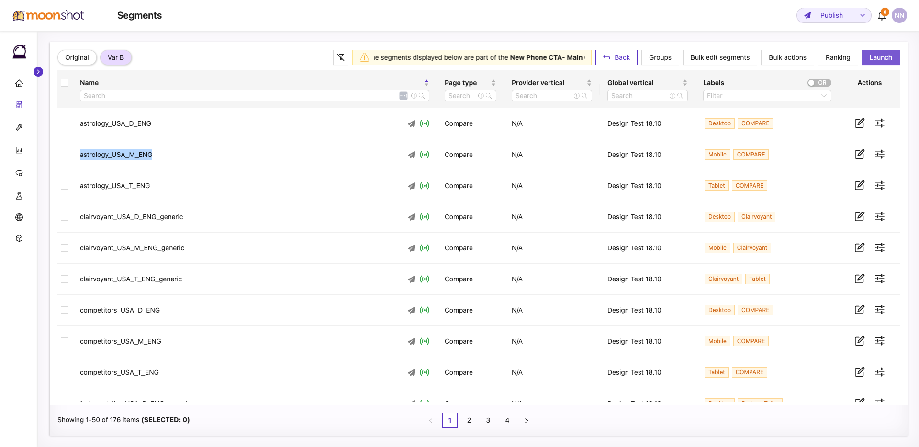Go to page 4
The height and width of the screenshot is (447, 919).
[x=507, y=420]
